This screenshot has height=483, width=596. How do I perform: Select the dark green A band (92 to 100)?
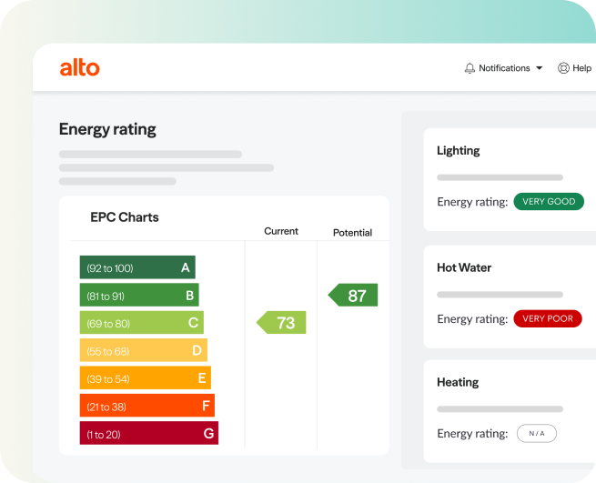coord(137,267)
